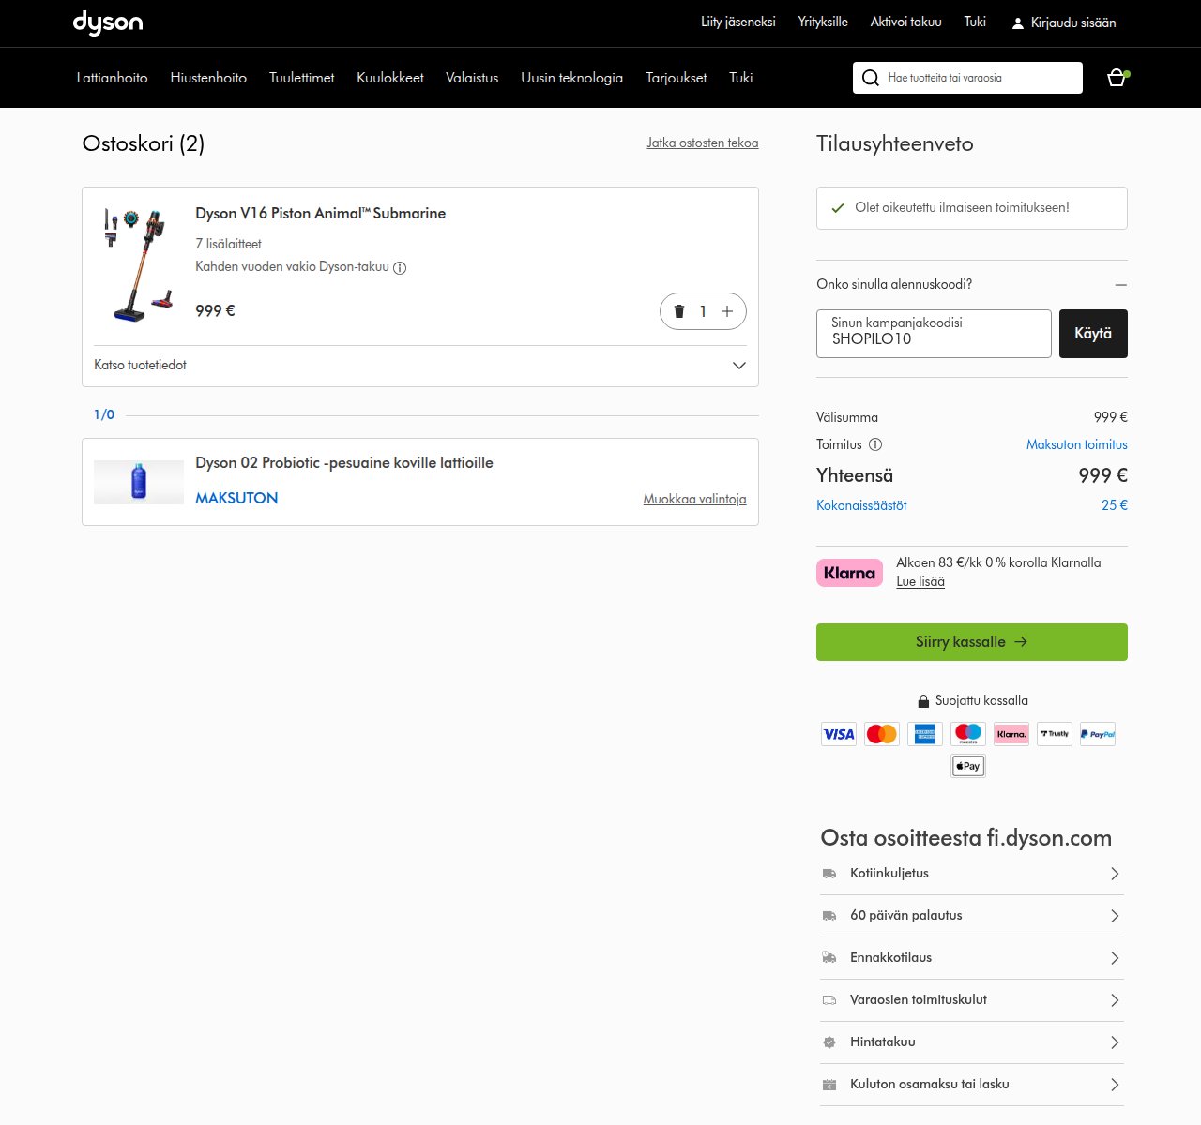Click the small Klarna payment icon
1201x1125 pixels.
1011,734
